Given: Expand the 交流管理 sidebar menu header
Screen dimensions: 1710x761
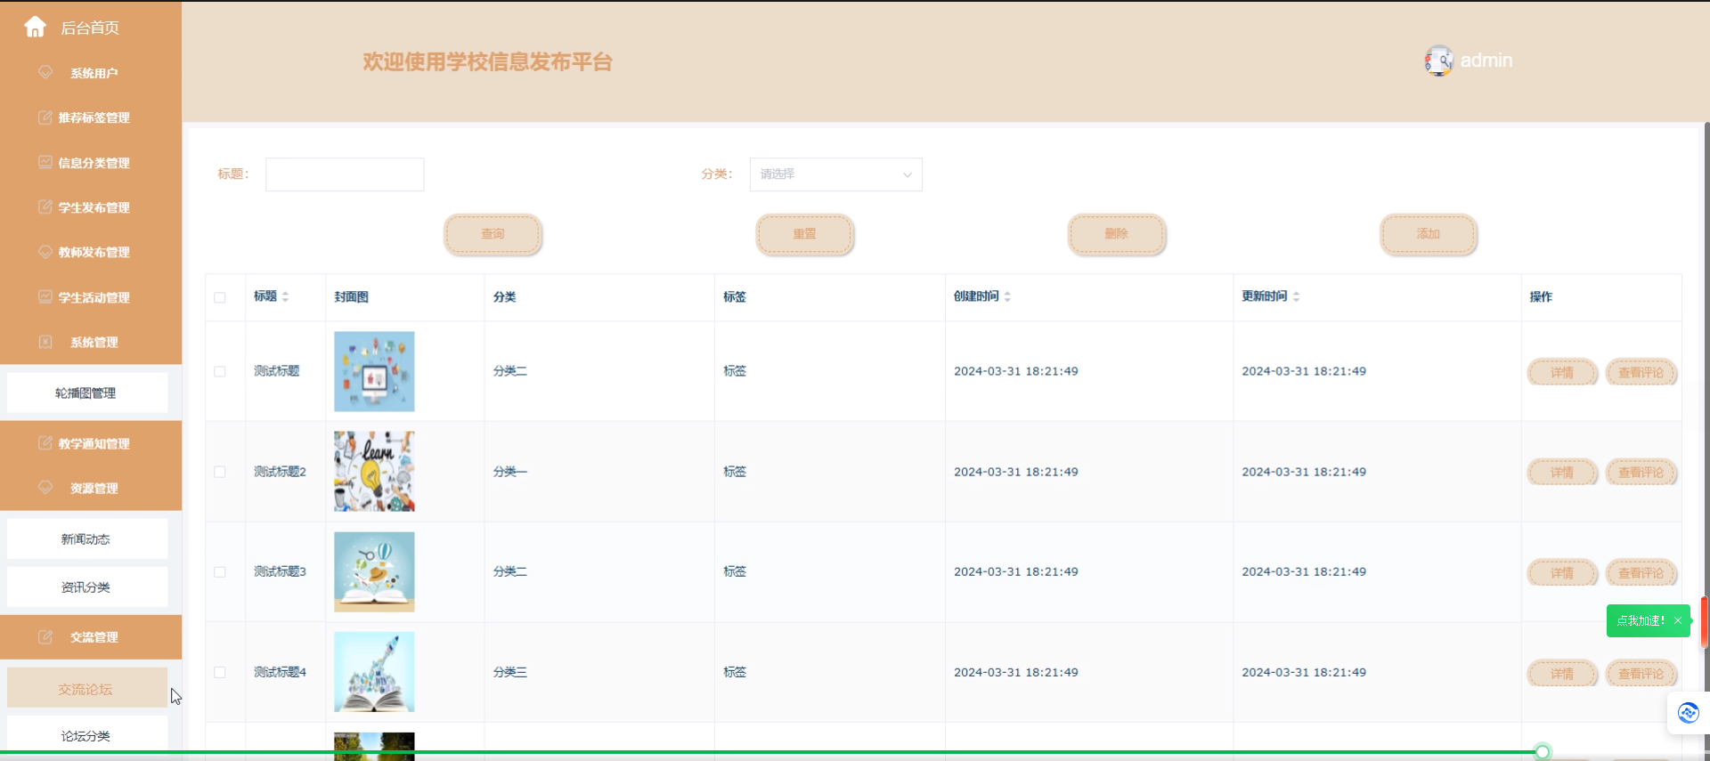Looking at the screenshot, I should 91,637.
